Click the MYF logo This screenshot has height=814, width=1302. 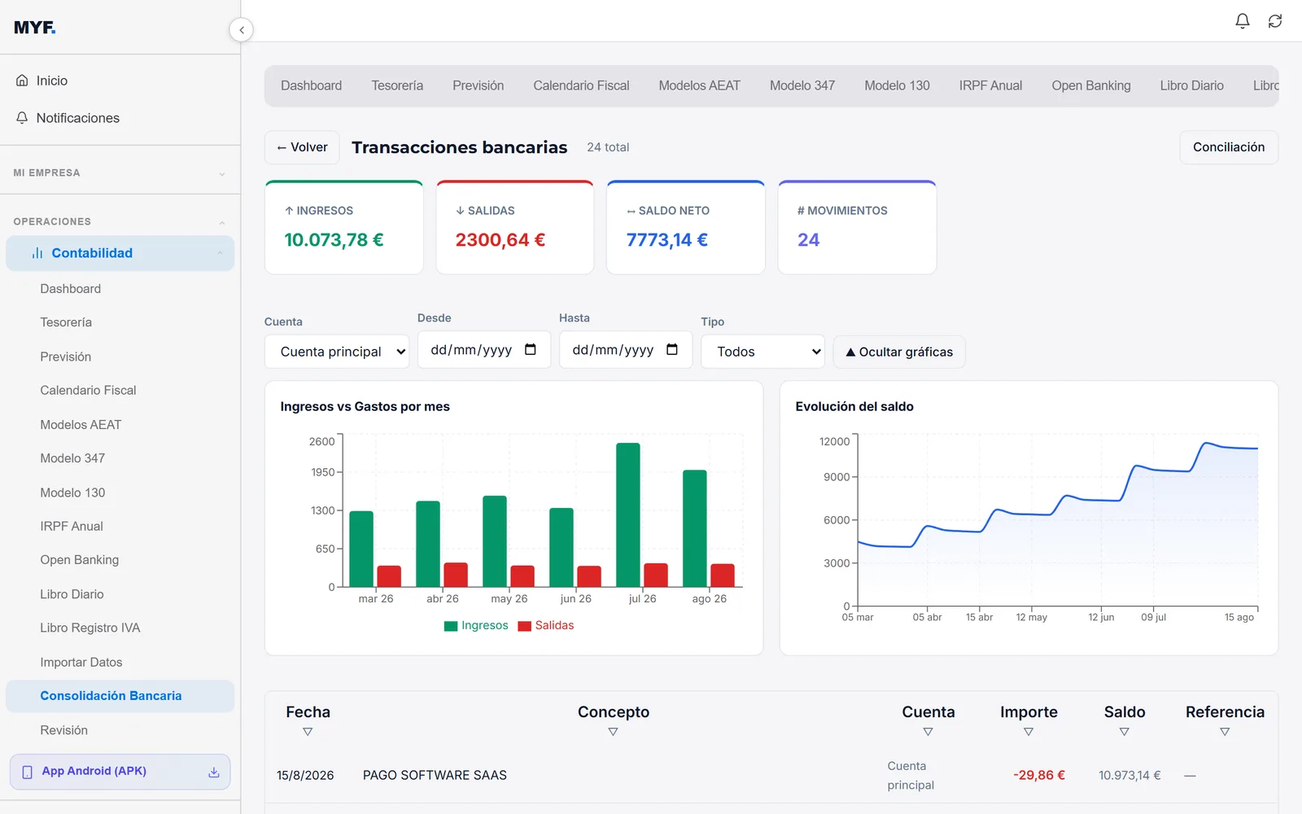(x=35, y=28)
